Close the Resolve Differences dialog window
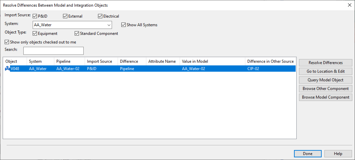The height and width of the screenshot is (160, 355). pyautogui.click(x=349, y=5)
